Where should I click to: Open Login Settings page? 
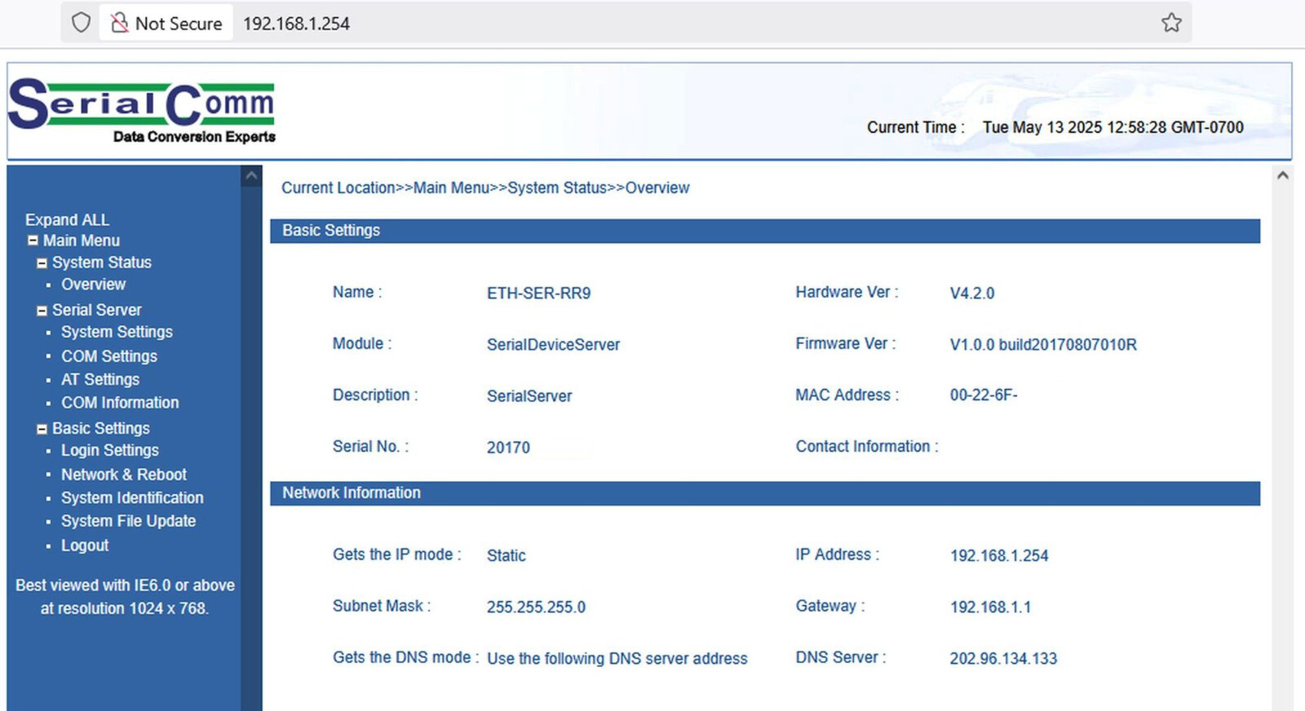click(110, 450)
